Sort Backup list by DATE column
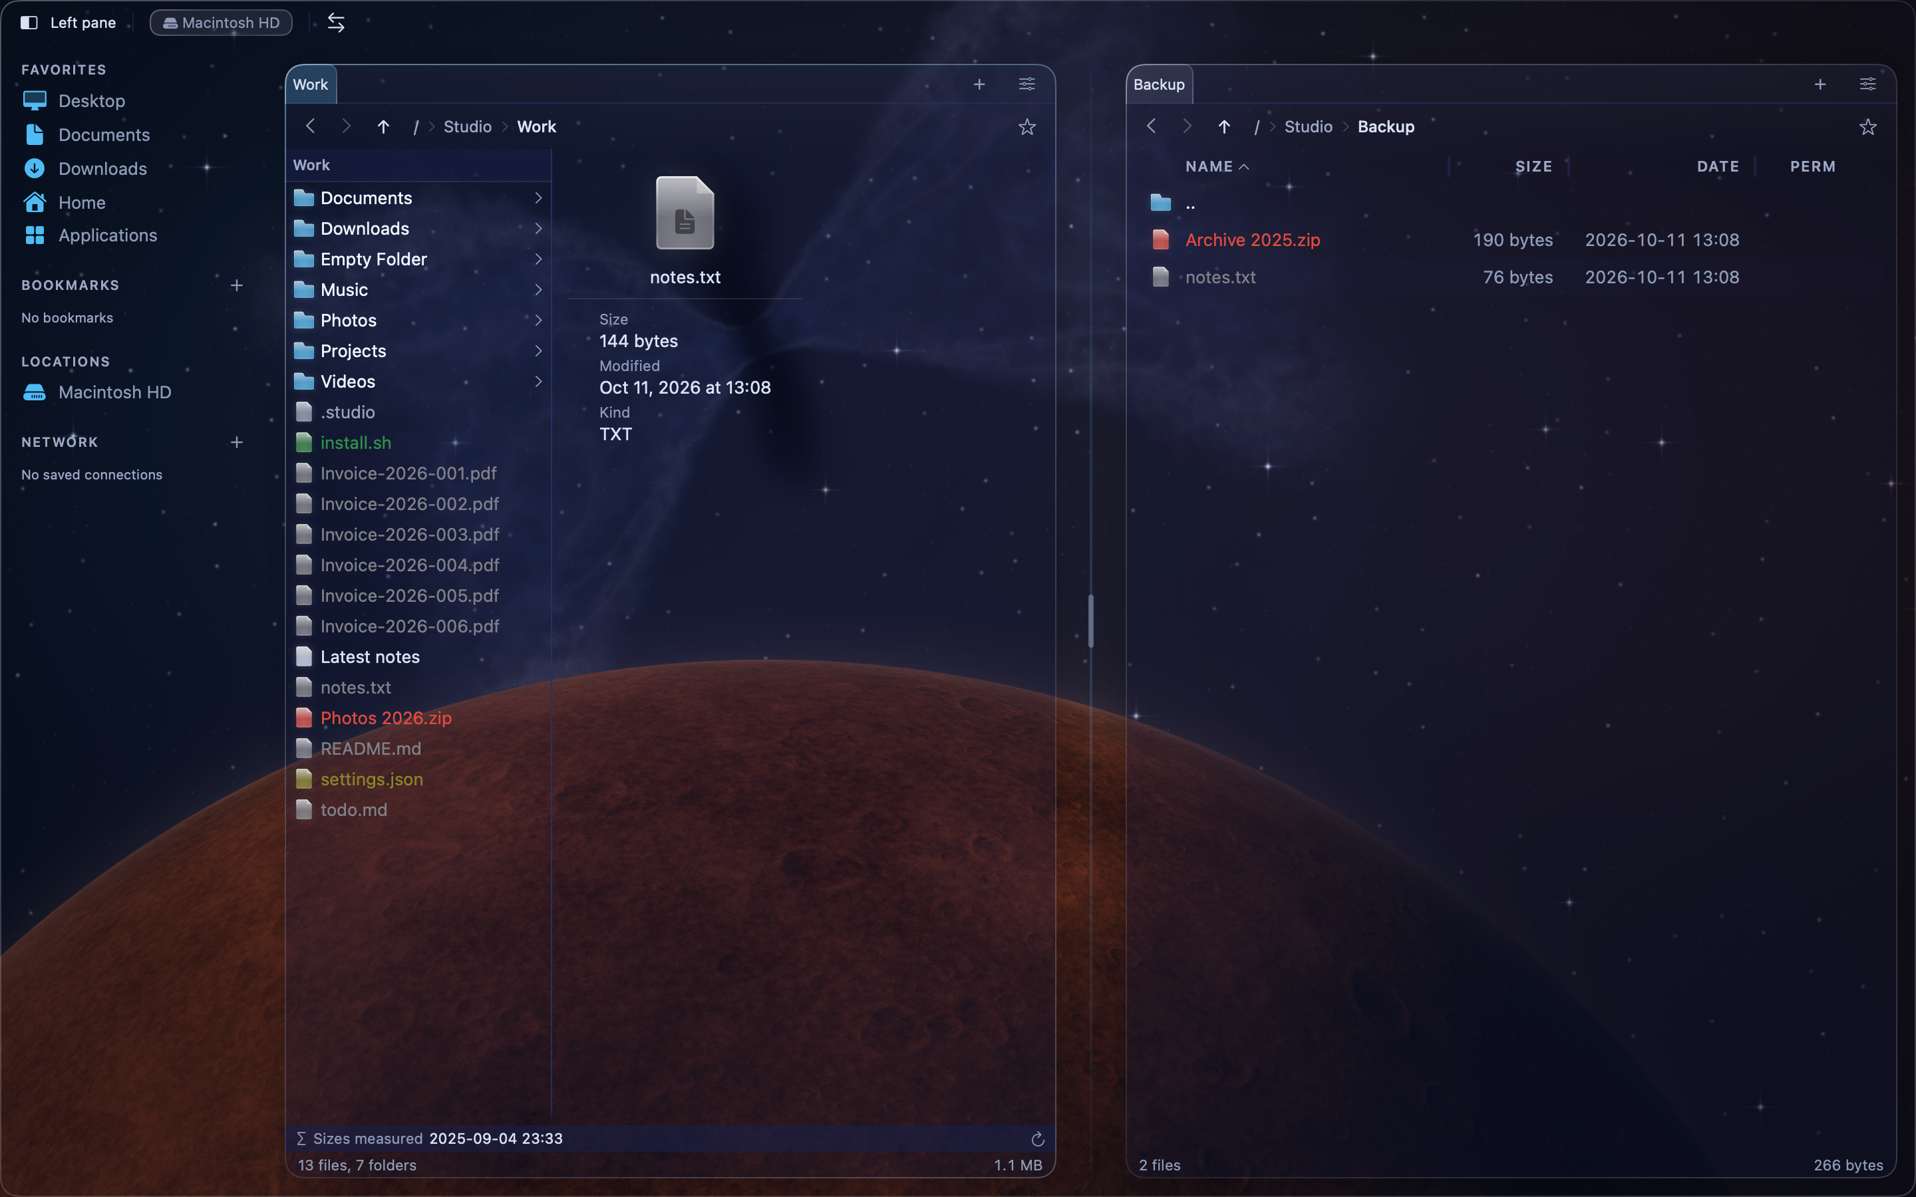Image resolution: width=1916 pixels, height=1197 pixels. pyautogui.click(x=1718, y=166)
